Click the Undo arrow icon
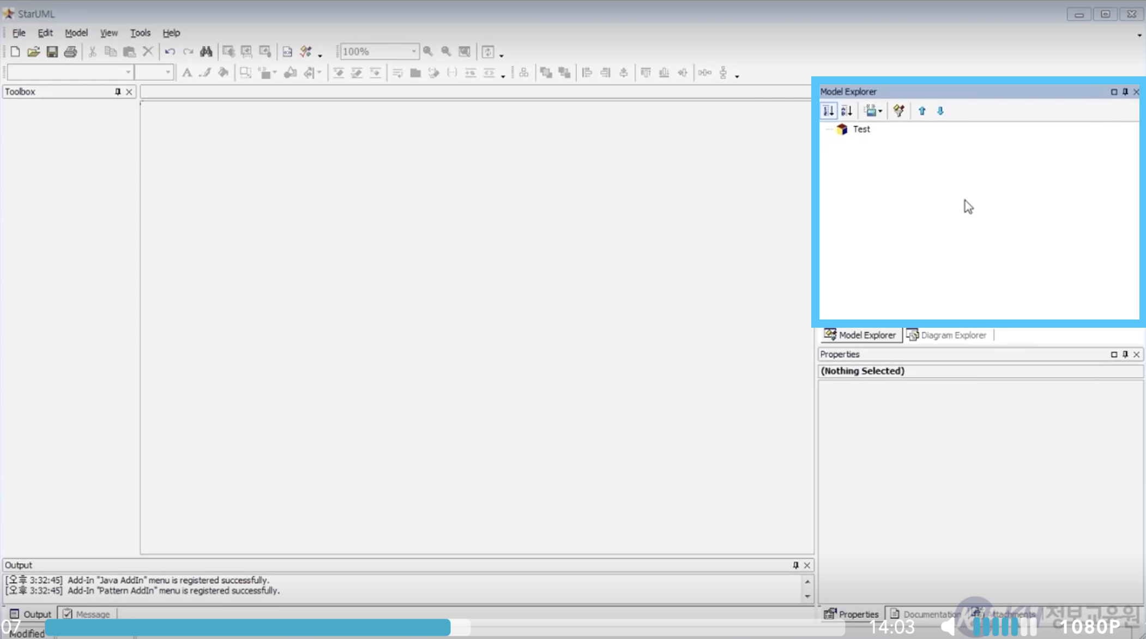Screen dimensions: 1146x639 pyautogui.click(x=170, y=52)
